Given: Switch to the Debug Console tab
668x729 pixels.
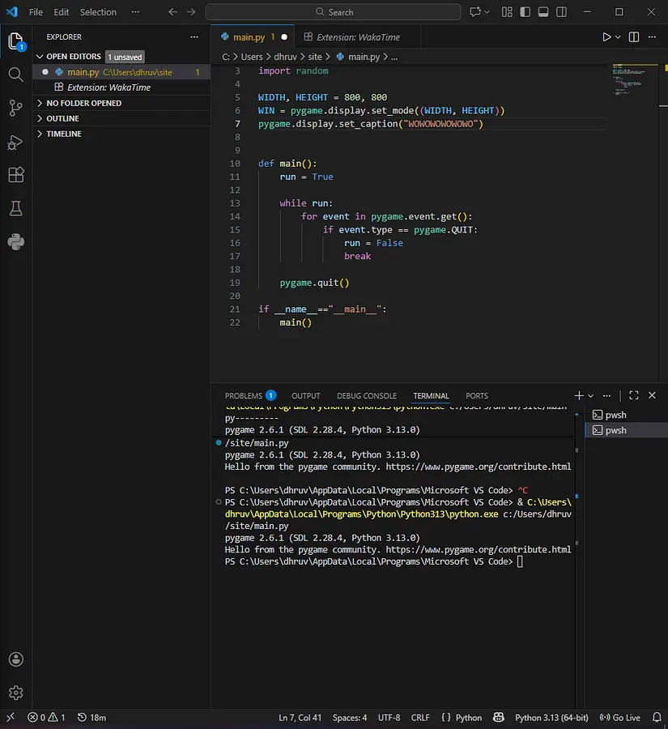Looking at the screenshot, I should coord(367,396).
